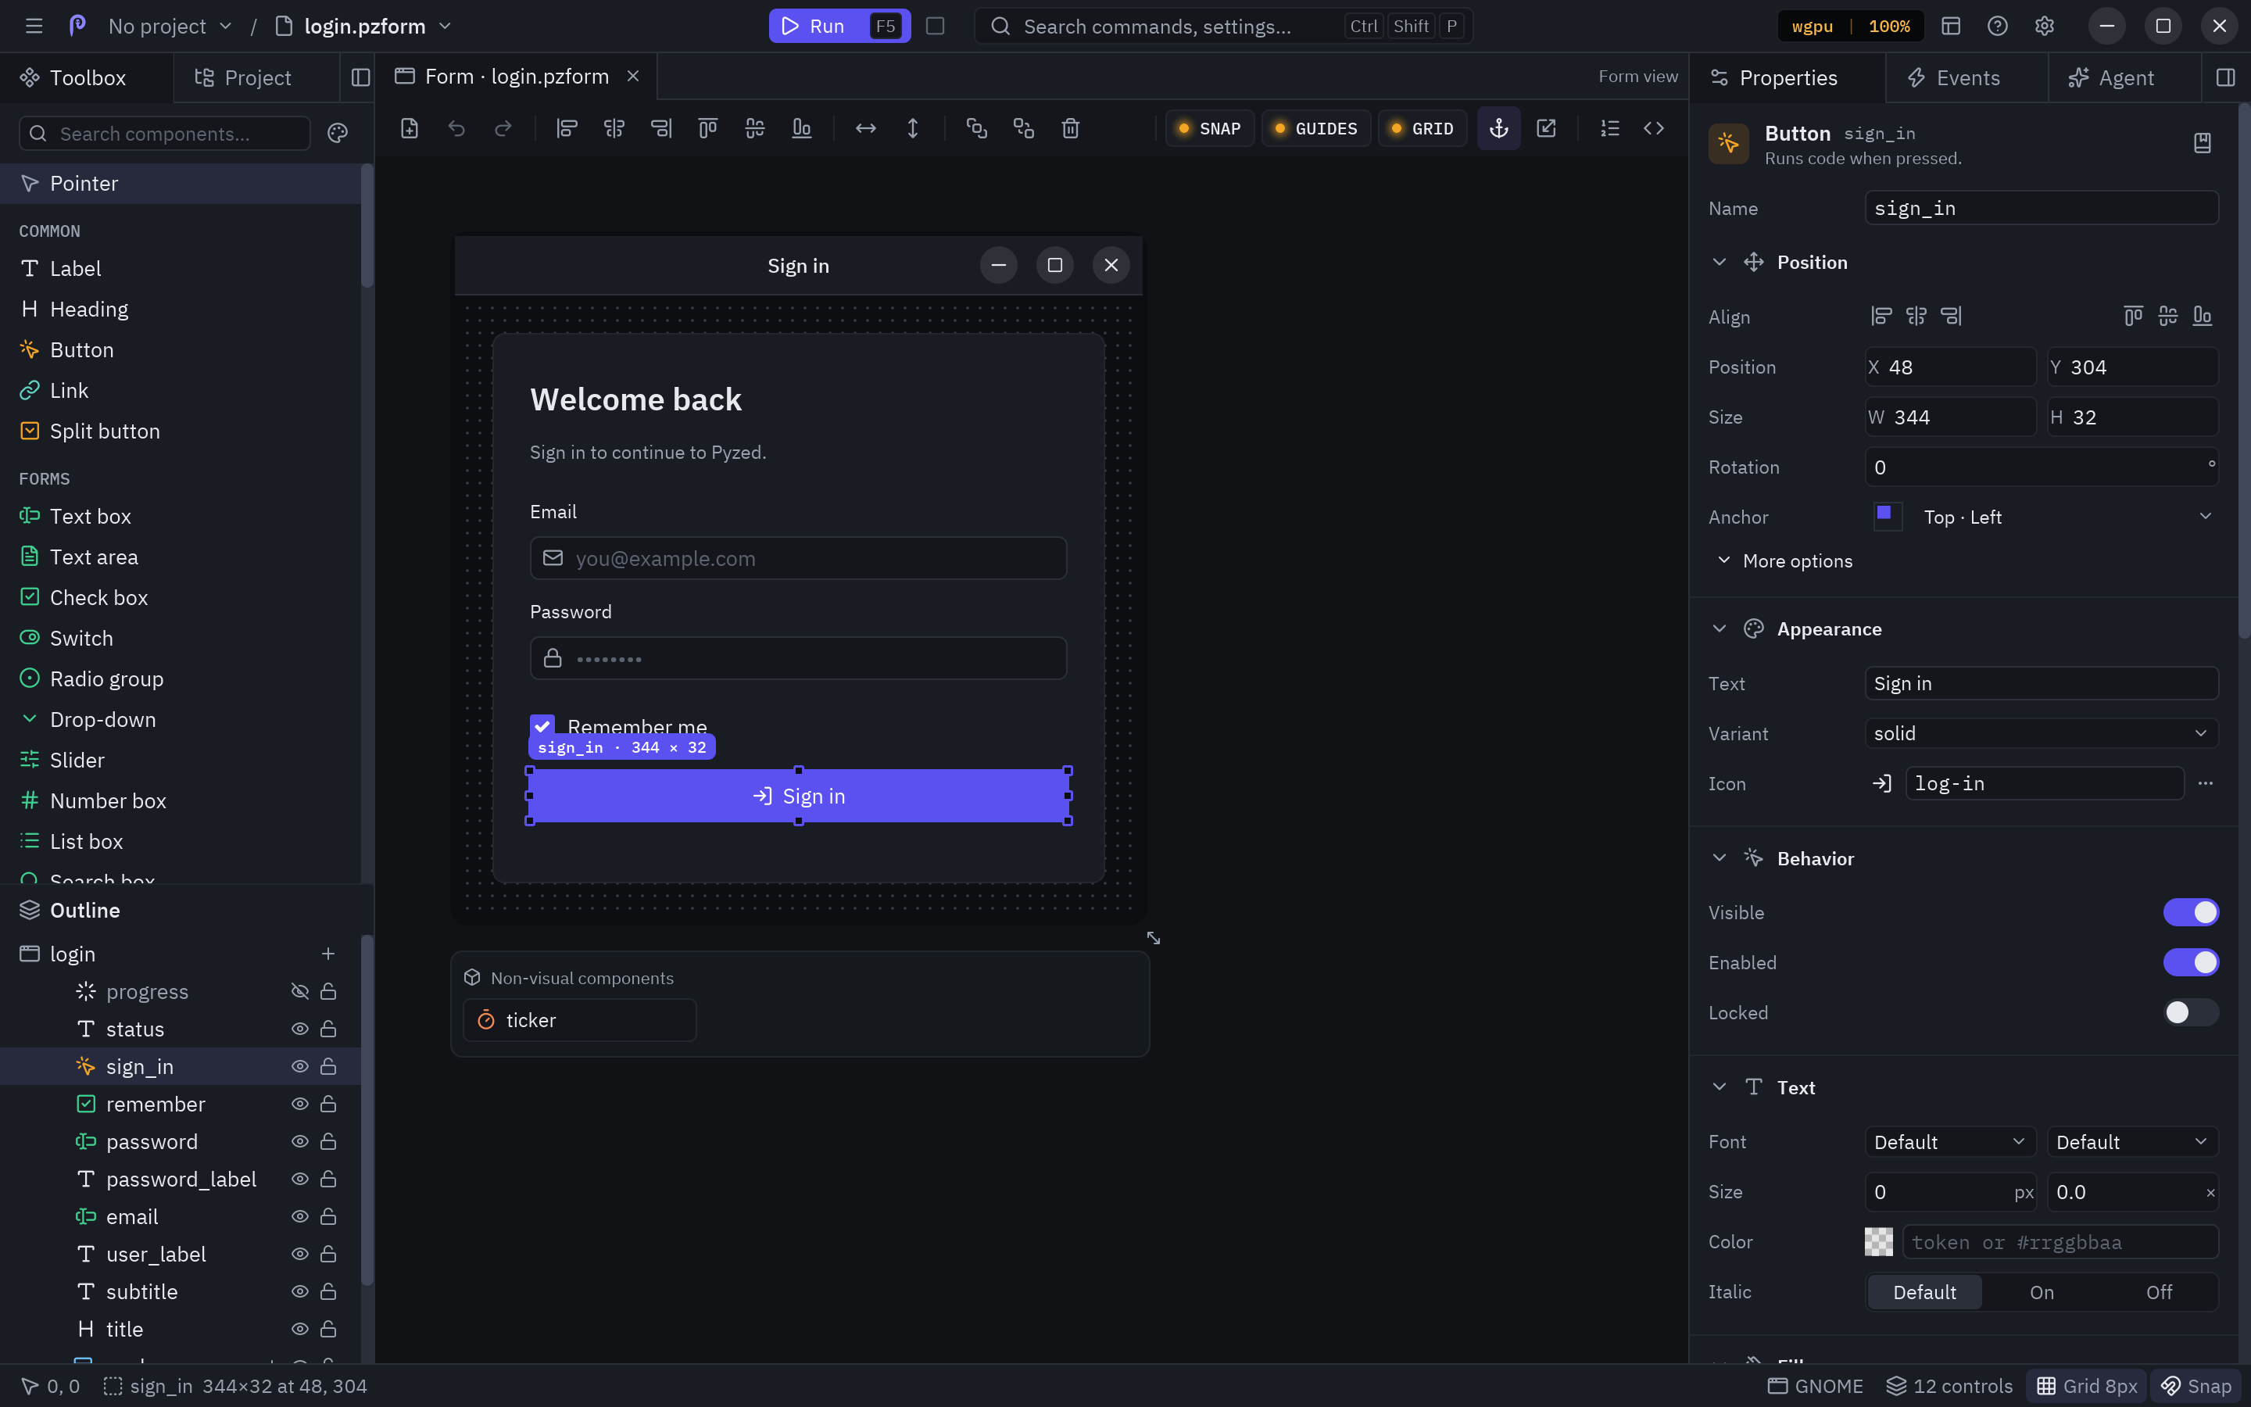Screen dimensions: 2251x1407
Task: Set Italic to On
Action: [x=2042, y=1293]
